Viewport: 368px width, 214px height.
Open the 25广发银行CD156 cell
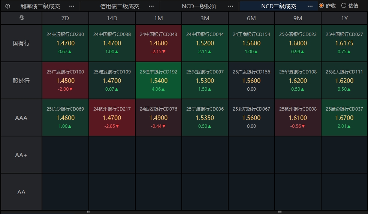[251, 81]
